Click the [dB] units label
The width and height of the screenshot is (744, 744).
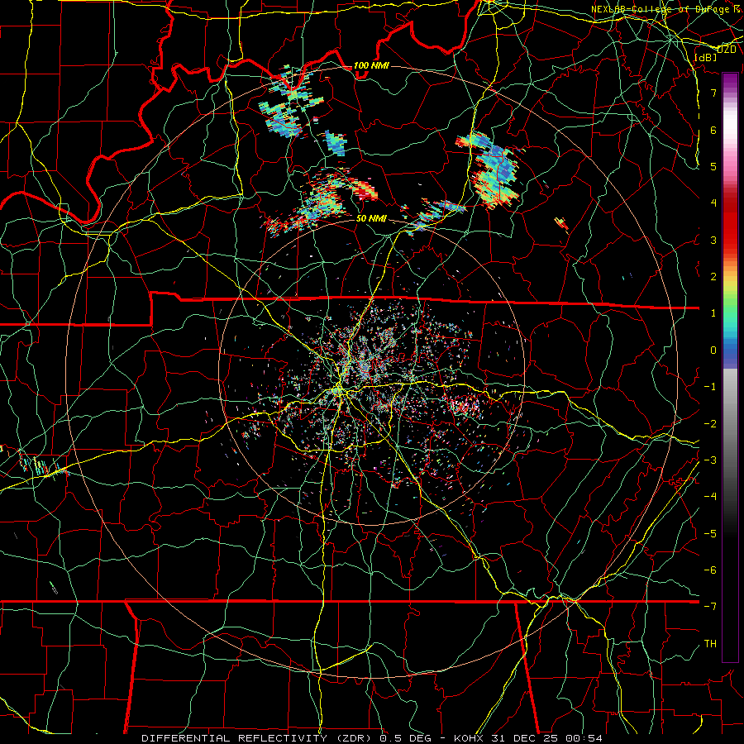click(x=706, y=57)
